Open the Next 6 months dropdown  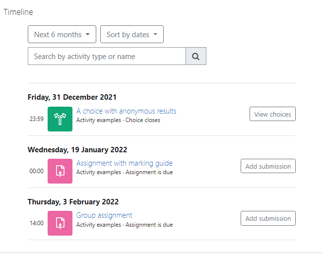(x=62, y=34)
